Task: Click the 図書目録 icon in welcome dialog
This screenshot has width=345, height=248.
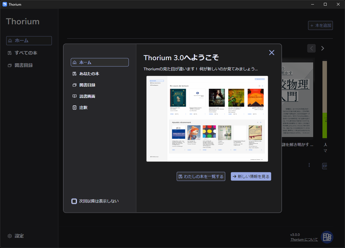Action: [74, 85]
